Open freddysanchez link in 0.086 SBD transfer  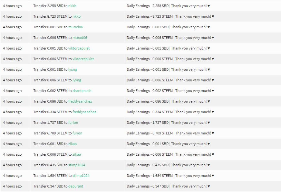tap(80, 101)
